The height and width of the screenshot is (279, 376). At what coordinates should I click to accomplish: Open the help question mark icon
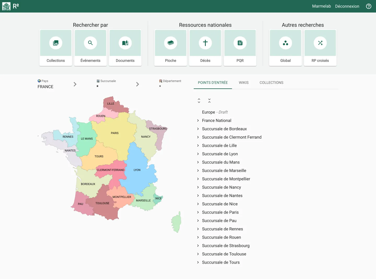point(368,6)
